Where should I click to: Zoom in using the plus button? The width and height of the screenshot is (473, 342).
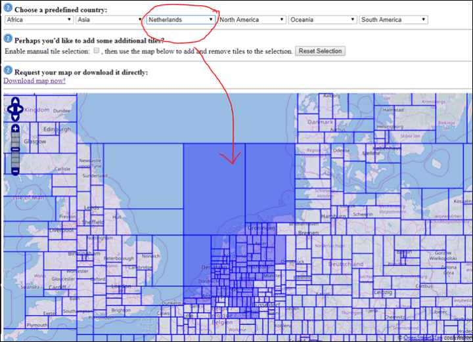15,129
